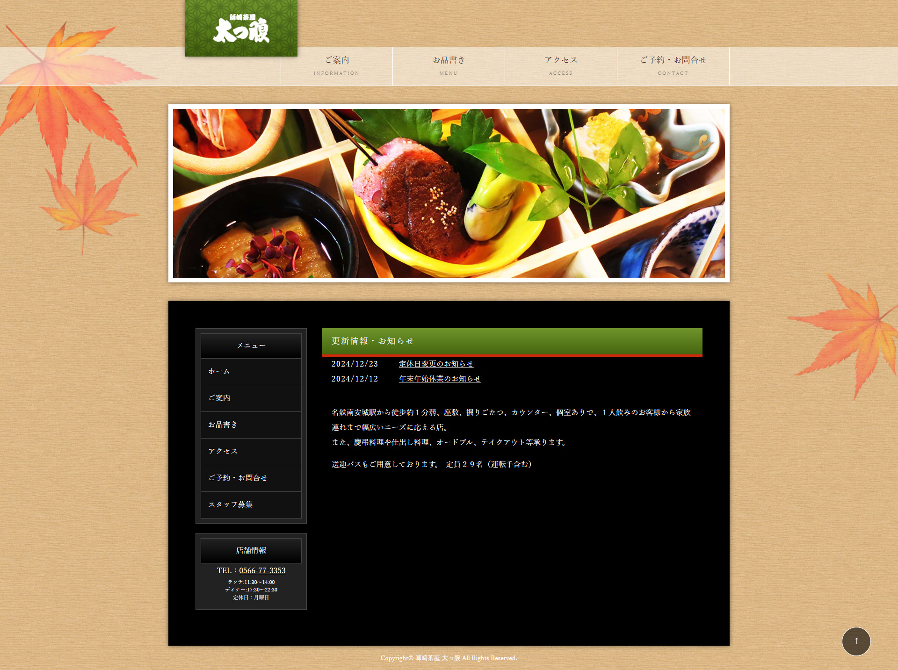This screenshot has width=898, height=670.
Task: Click the phone number 0566-77-3353 link
Action: coord(262,570)
